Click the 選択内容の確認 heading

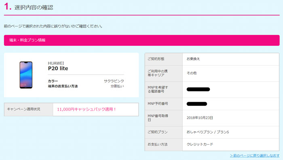pyautogui.click(x=34, y=7)
